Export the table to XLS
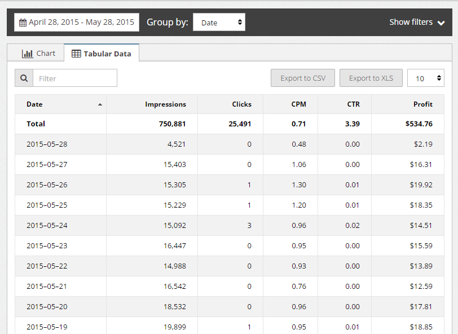This screenshot has height=334, width=458. tap(371, 78)
